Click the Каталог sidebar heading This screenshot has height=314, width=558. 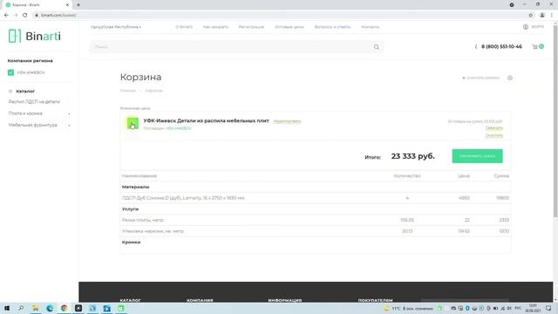pos(25,92)
